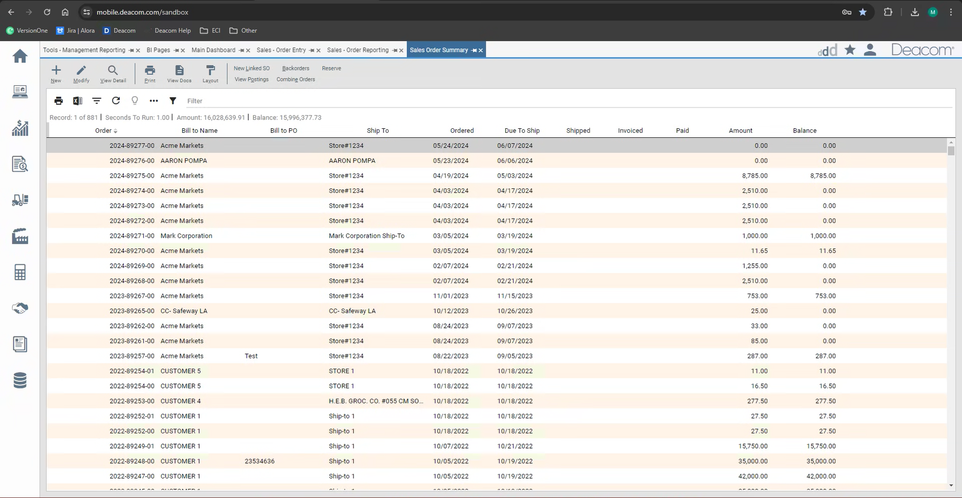Click the favorites star icon
Image resolution: width=962 pixels, height=498 pixels.
click(x=850, y=50)
